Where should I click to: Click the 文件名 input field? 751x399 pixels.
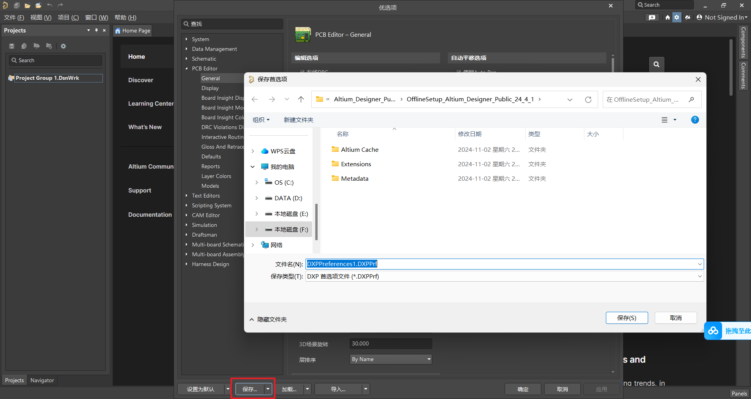click(x=505, y=264)
